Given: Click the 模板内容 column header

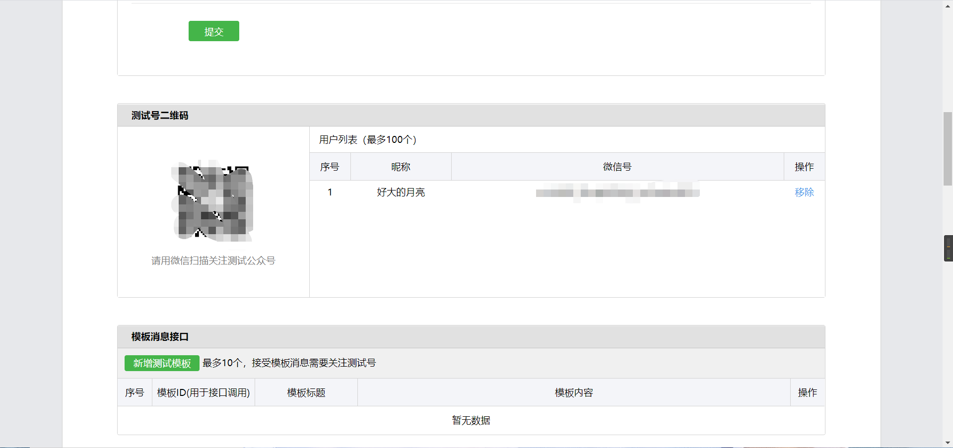Looking at the screenshot, I should tap(574, 392).
